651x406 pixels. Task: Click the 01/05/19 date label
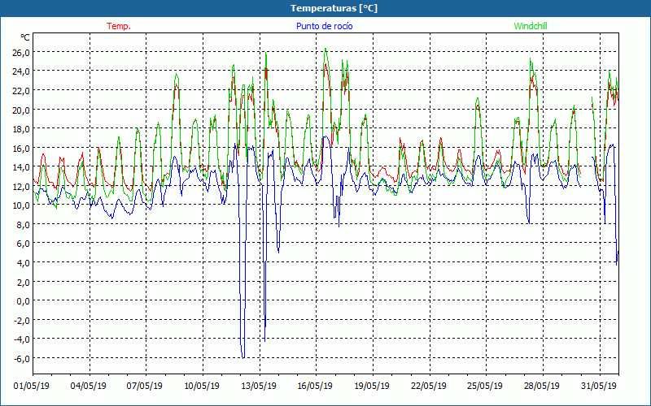point(32,387)
